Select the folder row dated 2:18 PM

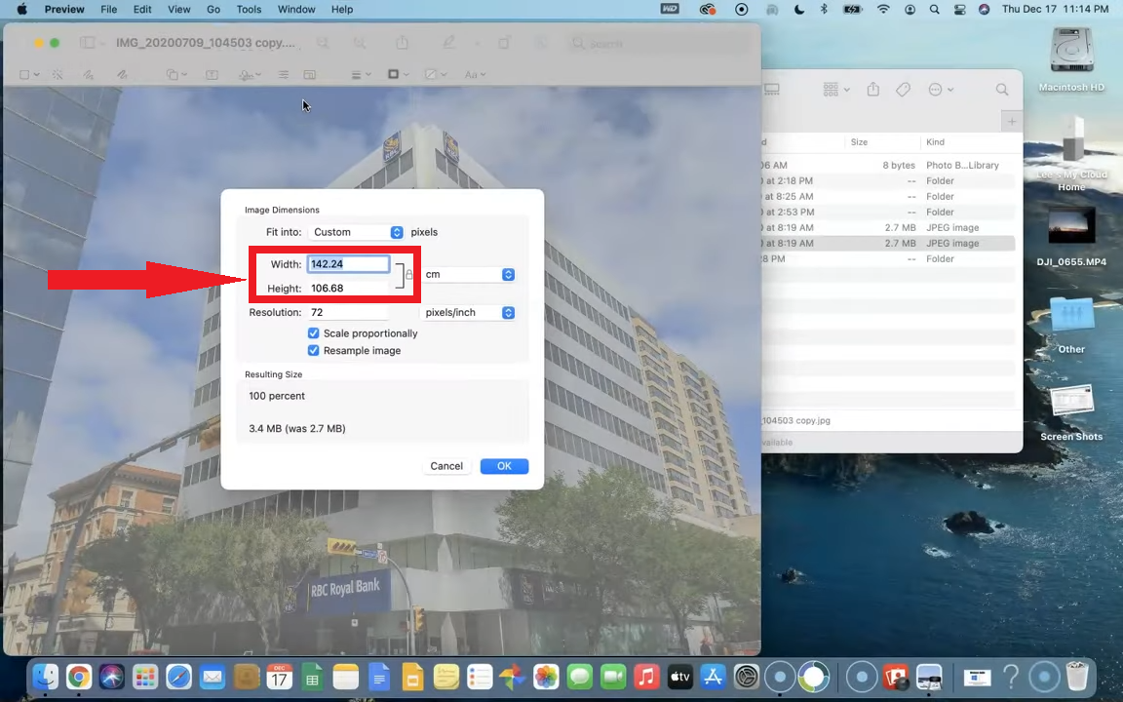tap(888, 180)
